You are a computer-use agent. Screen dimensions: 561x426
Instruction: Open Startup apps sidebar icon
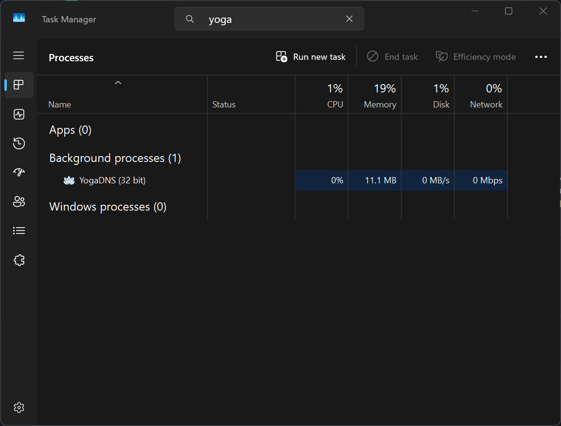pyautogui.click(x=19, y=172)
